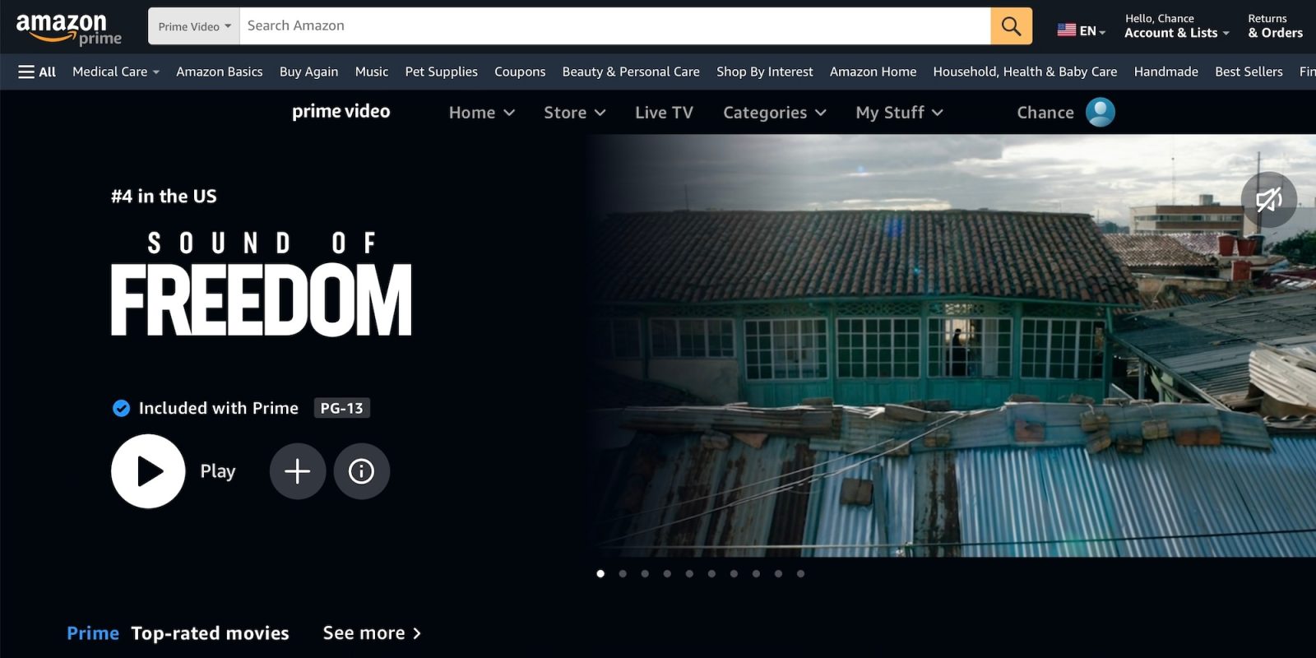The height and width of the screenshot is (658, 1316).
Task: Play Sound of Freedom
Action: coord(148,471)
